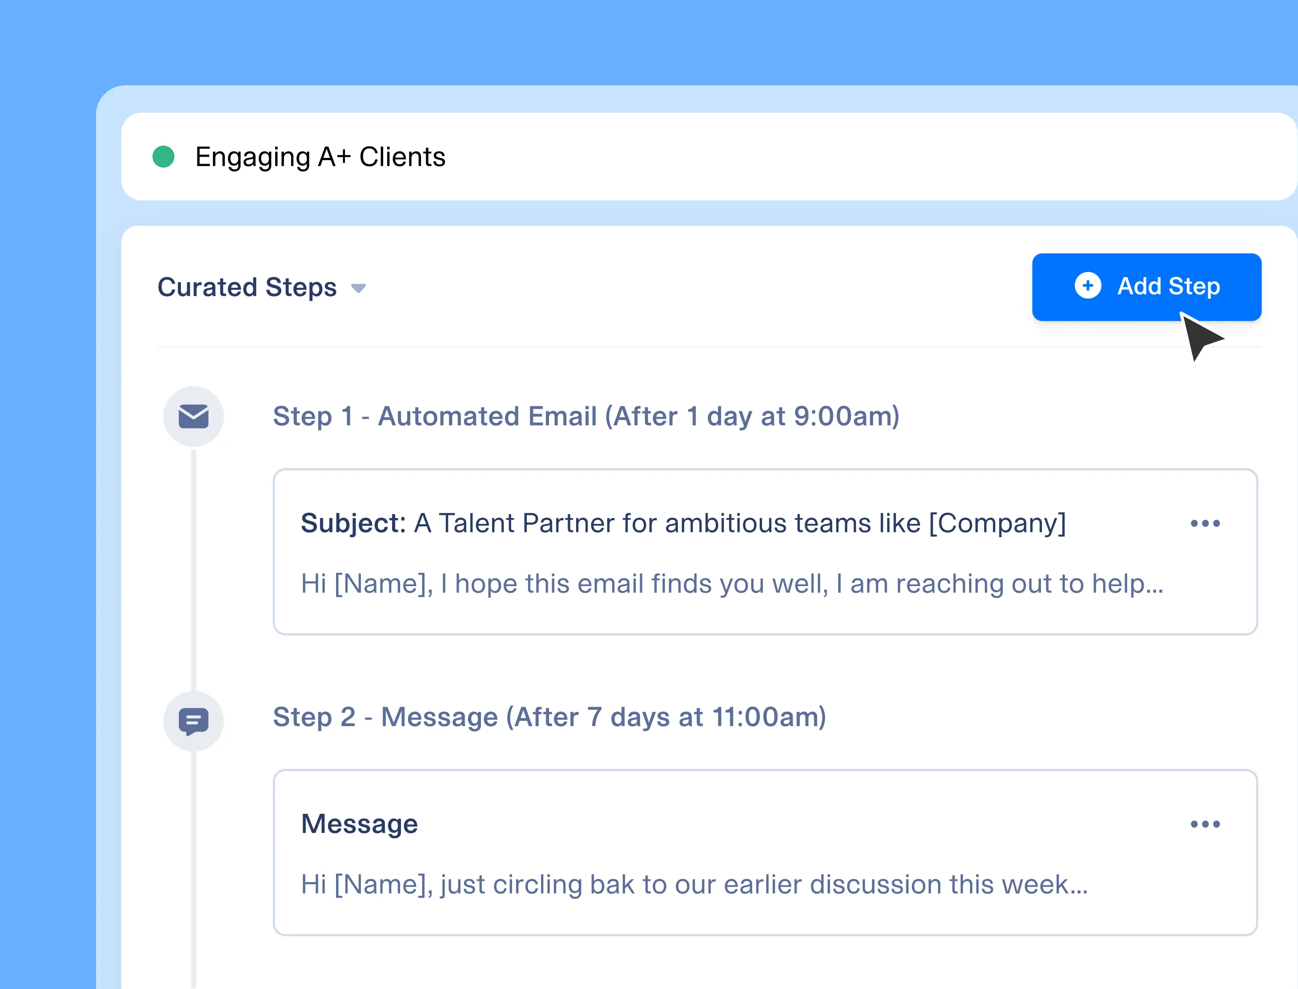Click the Engaging A+ Clients header card

tap(824, 157)
